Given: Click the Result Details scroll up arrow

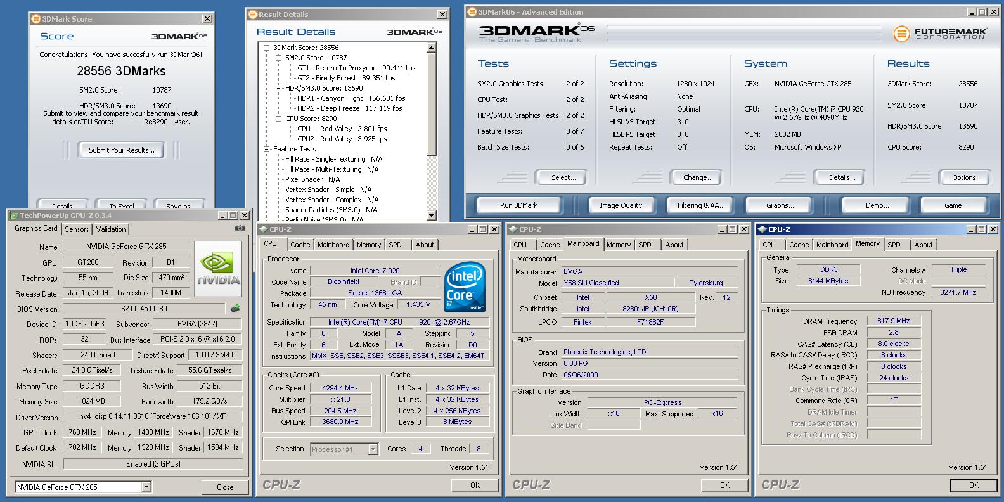Looking at the screenshot, I should 432,48.
